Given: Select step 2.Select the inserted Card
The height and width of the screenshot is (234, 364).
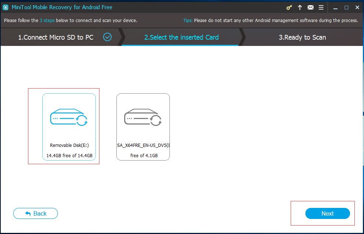Looking at the screenshot, I should tap(182, 37).
